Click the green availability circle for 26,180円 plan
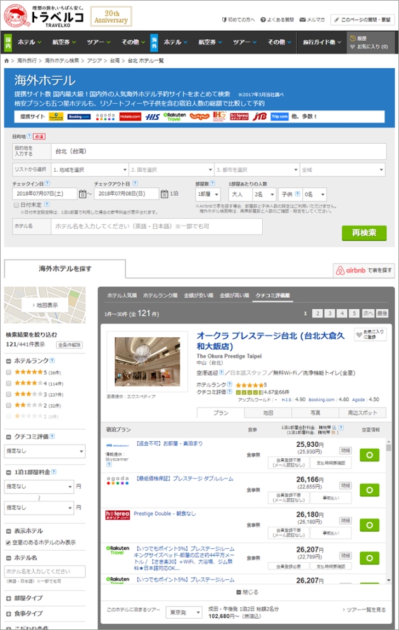 (369, 525)
